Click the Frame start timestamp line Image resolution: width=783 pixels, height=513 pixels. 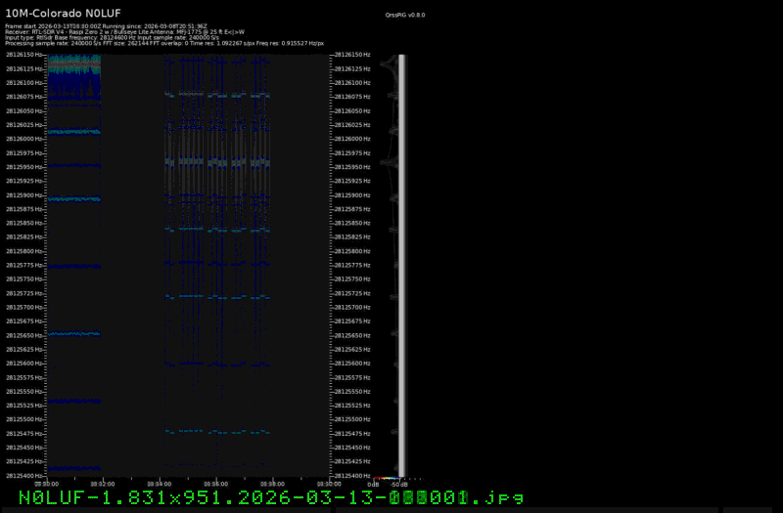106,26
